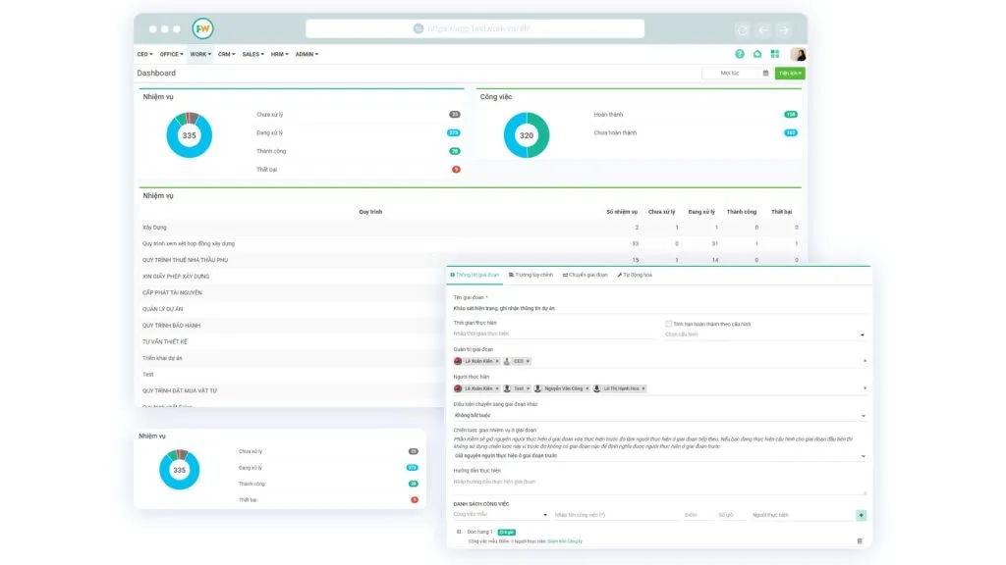Open the OFFICE menu
Viewport: 1006px width, 565px height.
171,55
